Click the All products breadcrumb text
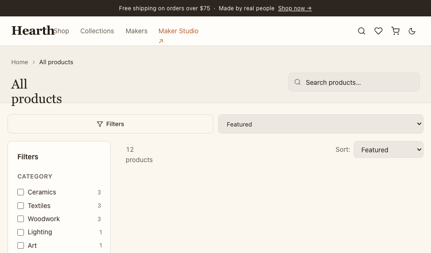Viewport: 431px width, 253px height. (56, 62)
